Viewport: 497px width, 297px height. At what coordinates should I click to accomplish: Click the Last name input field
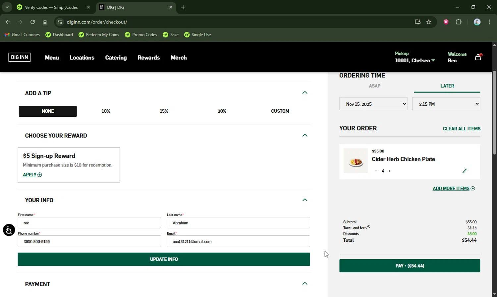click(x=239, y=223)
